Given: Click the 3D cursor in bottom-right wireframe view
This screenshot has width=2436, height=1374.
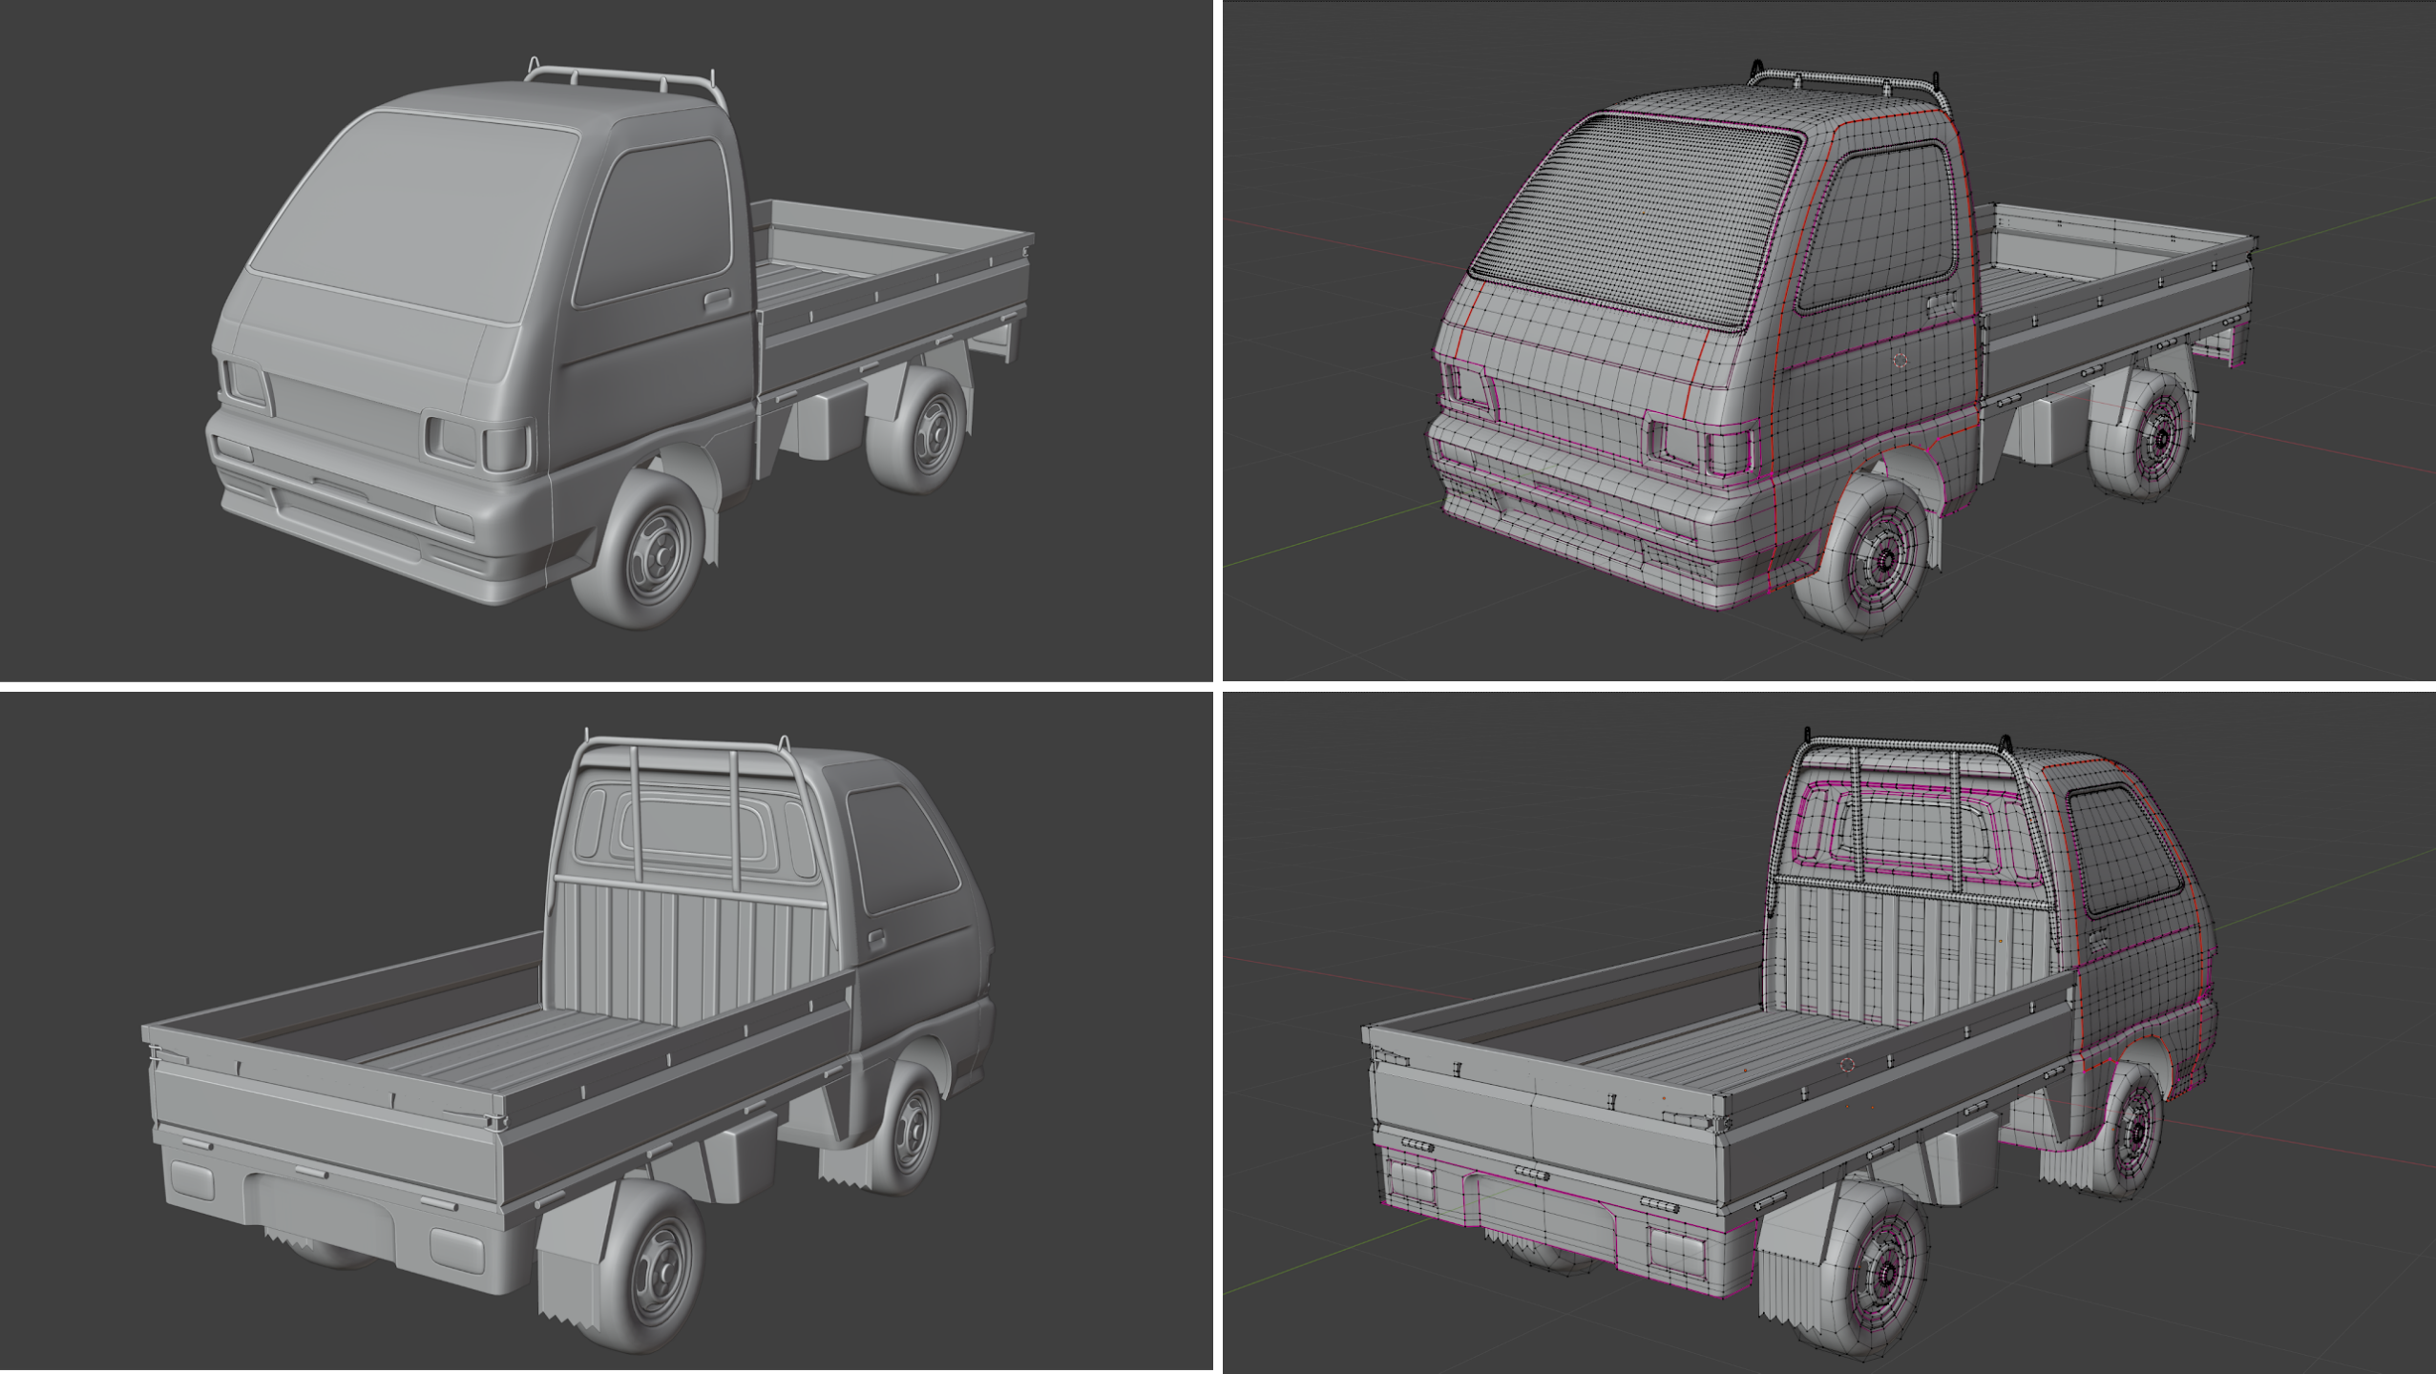Looking at the screenshot, I should click(x=1847, y=1065).
